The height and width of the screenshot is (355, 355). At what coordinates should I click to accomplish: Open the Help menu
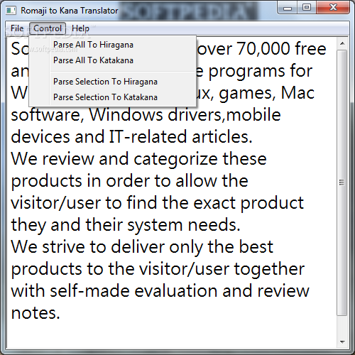[80, 28]
